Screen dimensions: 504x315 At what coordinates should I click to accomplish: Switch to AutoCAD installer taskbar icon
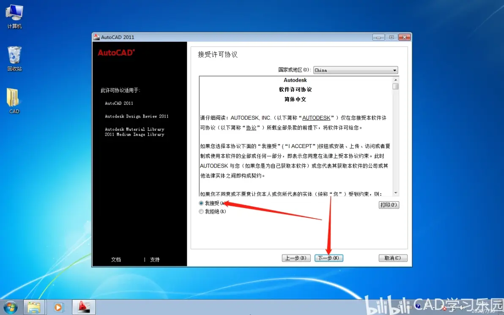[84, 307]
